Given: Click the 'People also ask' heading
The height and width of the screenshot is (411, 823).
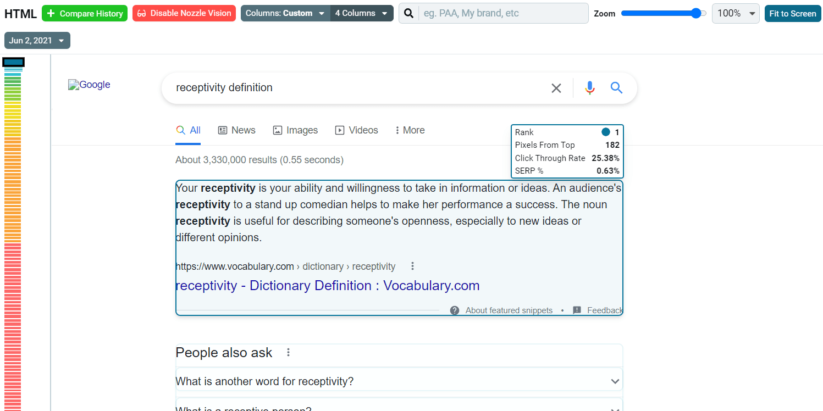Looking at the screenshot, I should pos(224,353).
